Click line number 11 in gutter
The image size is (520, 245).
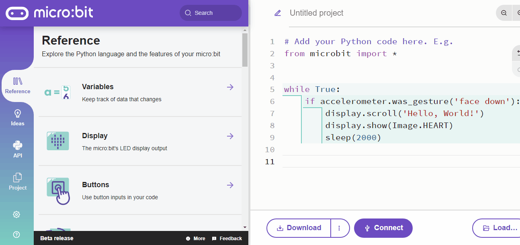(270, 161)
